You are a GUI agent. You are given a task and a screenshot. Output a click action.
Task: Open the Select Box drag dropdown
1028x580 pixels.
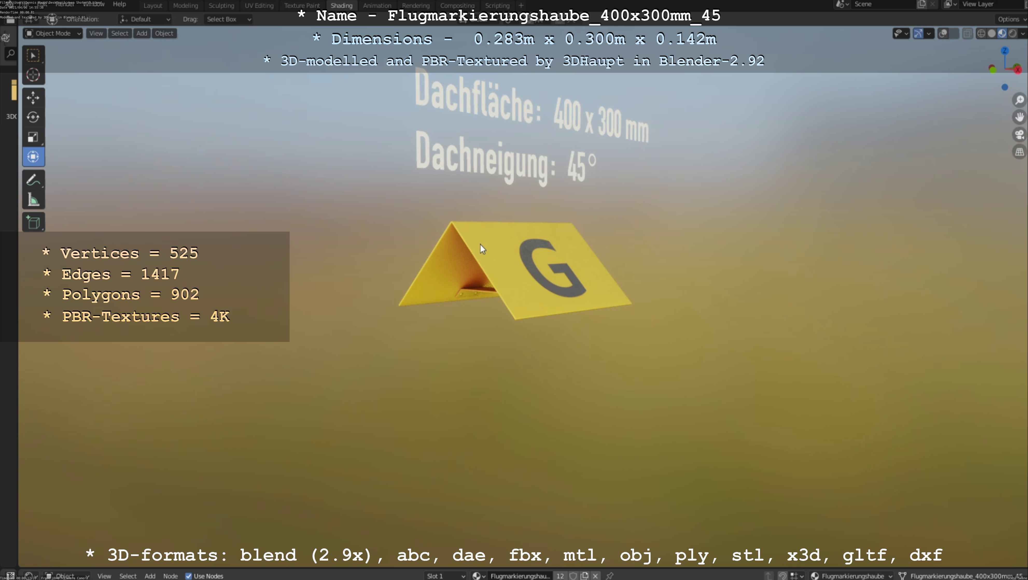[x=228, y=19]
